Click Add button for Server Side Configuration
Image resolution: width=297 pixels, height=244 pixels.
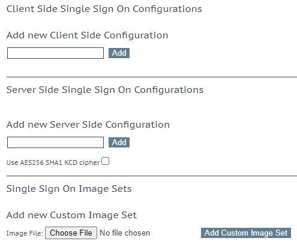119,142
